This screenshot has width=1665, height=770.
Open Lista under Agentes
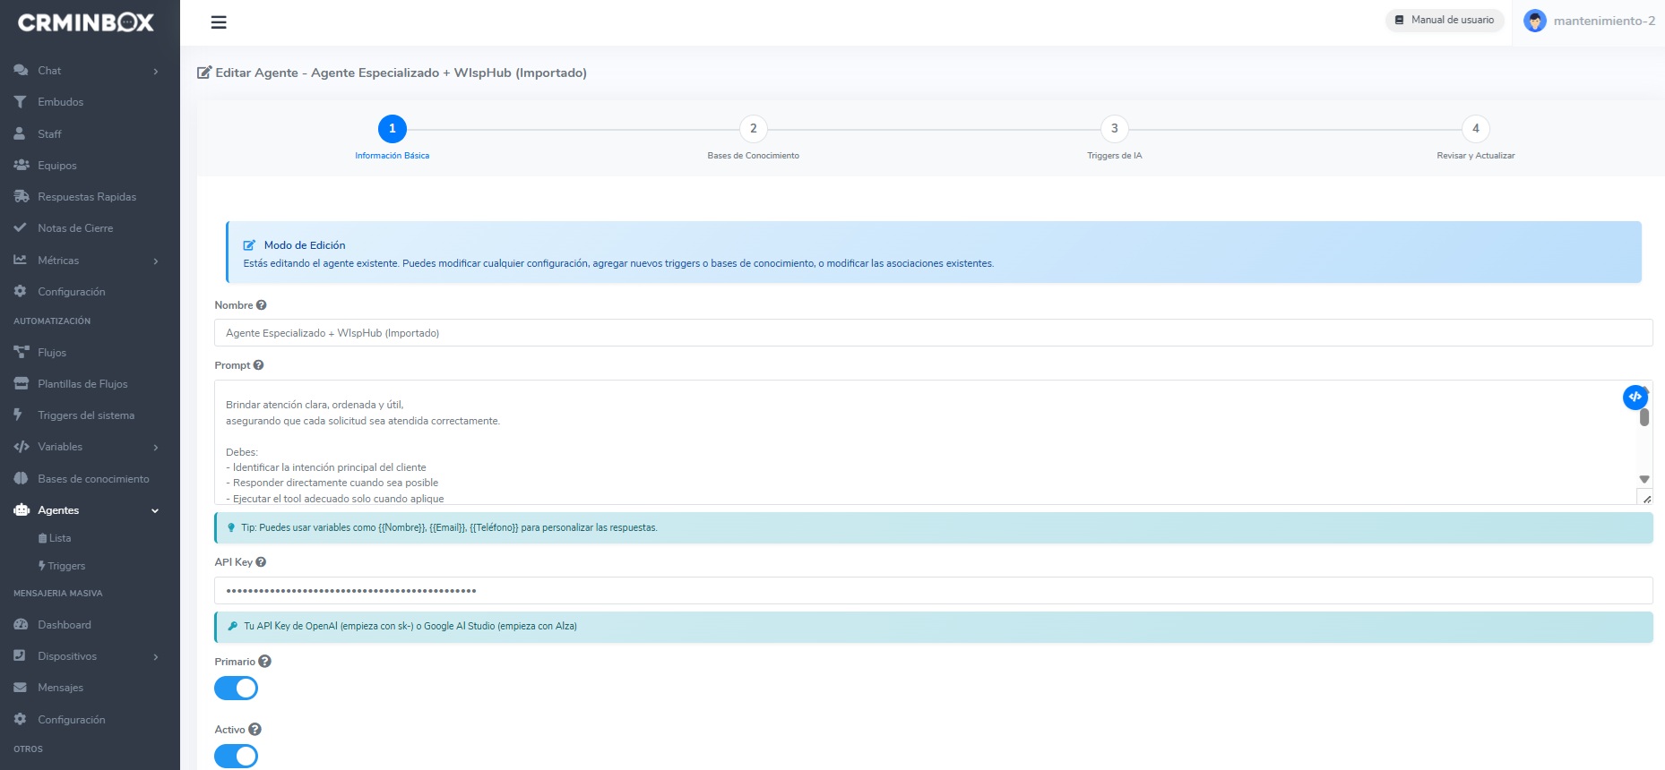[59, 538]
